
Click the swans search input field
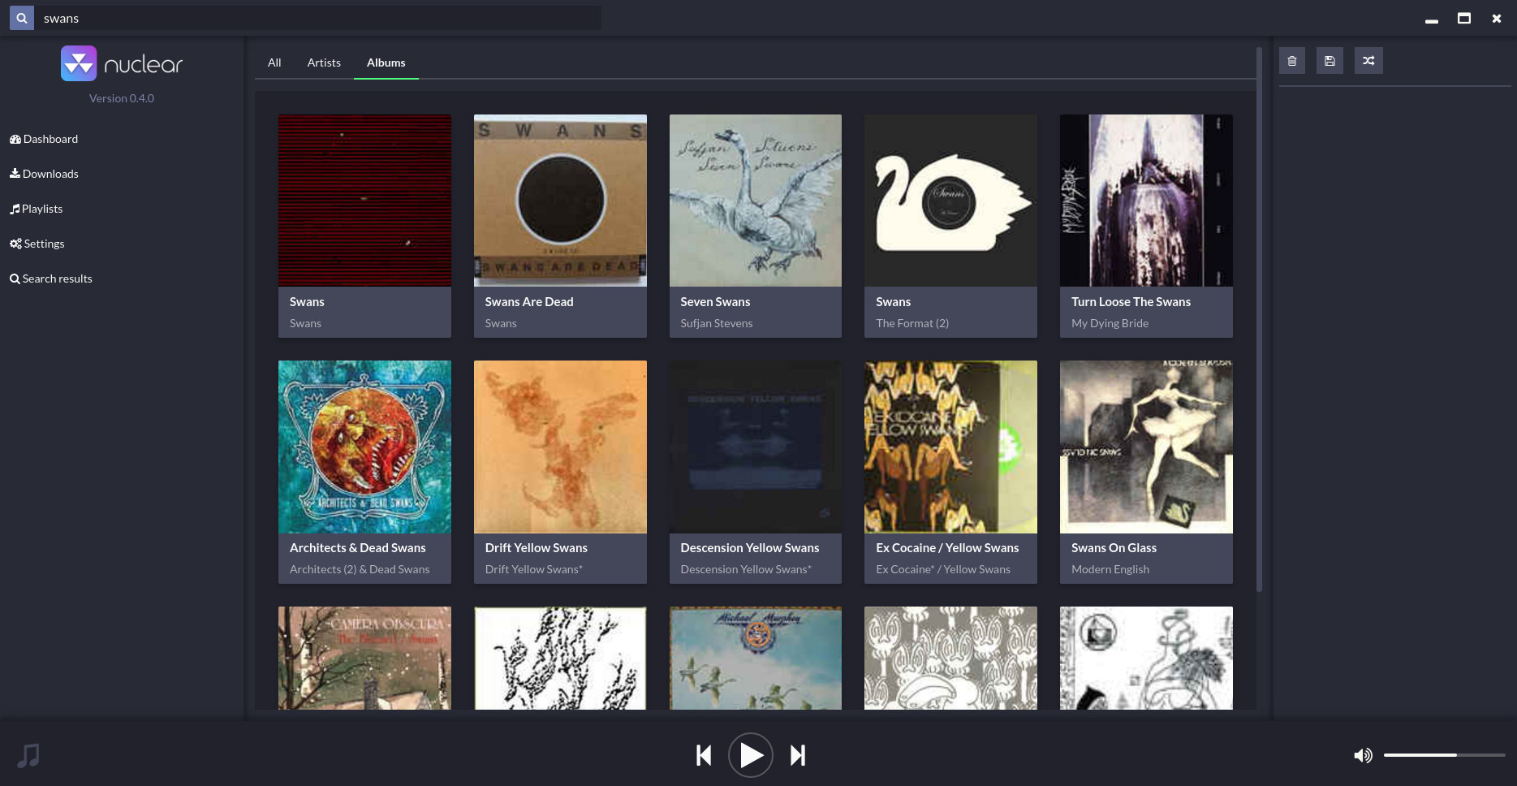coord(317,18)
